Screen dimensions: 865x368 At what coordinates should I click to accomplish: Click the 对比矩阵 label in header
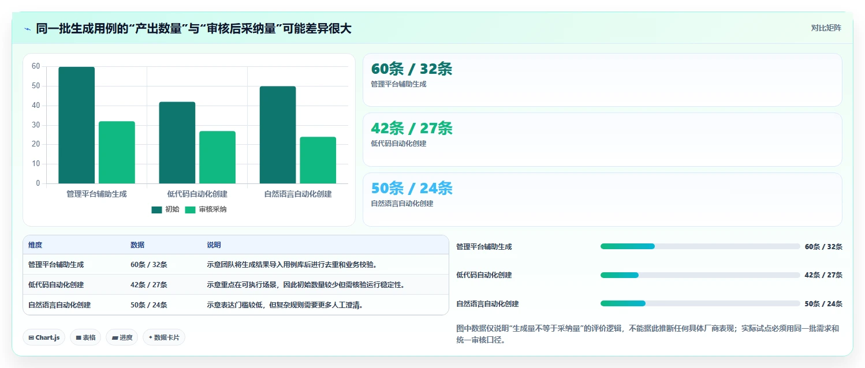pos(826,28)
